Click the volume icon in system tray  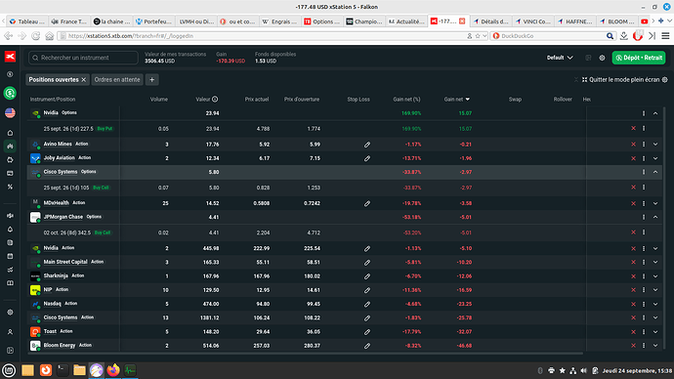click(x=584, y=370)
